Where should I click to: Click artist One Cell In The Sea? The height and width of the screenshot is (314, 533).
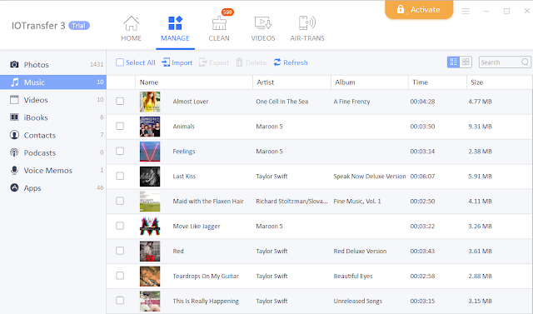click(x=282, y=102)
